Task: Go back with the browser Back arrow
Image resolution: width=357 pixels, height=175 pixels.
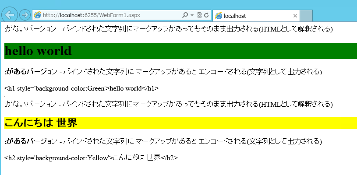Action: pyautogui.click(x=9, y=15)
